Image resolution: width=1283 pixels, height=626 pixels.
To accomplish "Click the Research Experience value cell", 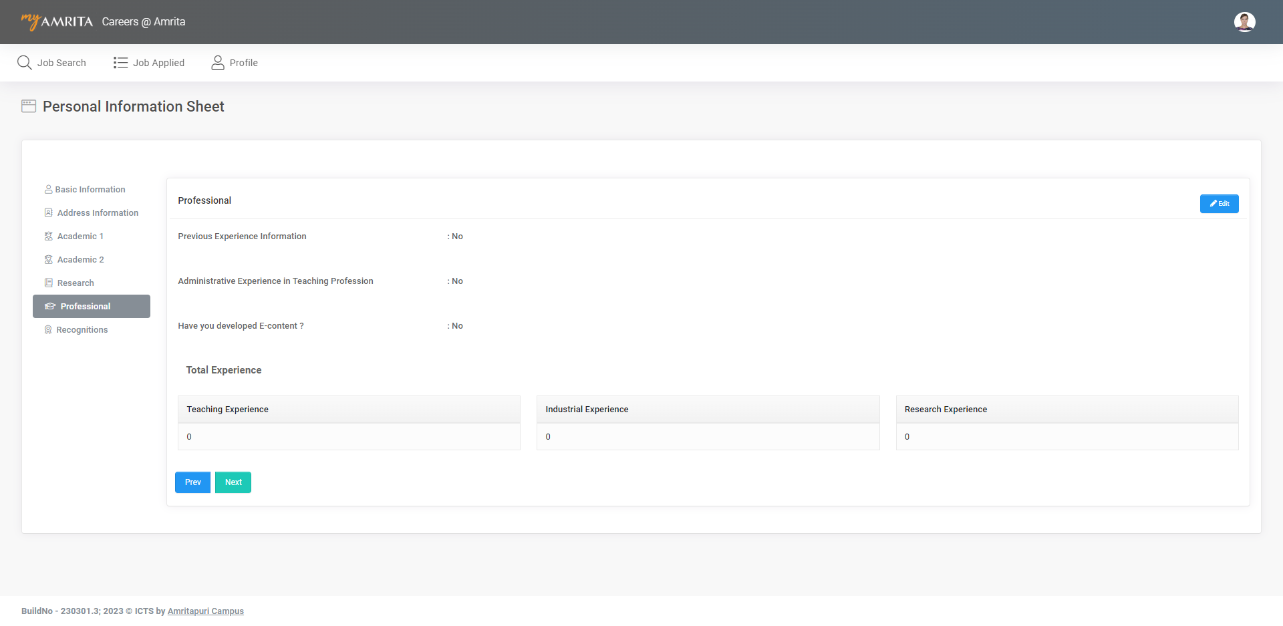I will (1066, 437).
